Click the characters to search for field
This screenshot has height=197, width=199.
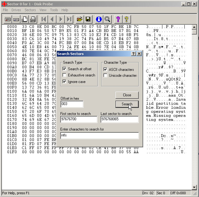point(100,135)
